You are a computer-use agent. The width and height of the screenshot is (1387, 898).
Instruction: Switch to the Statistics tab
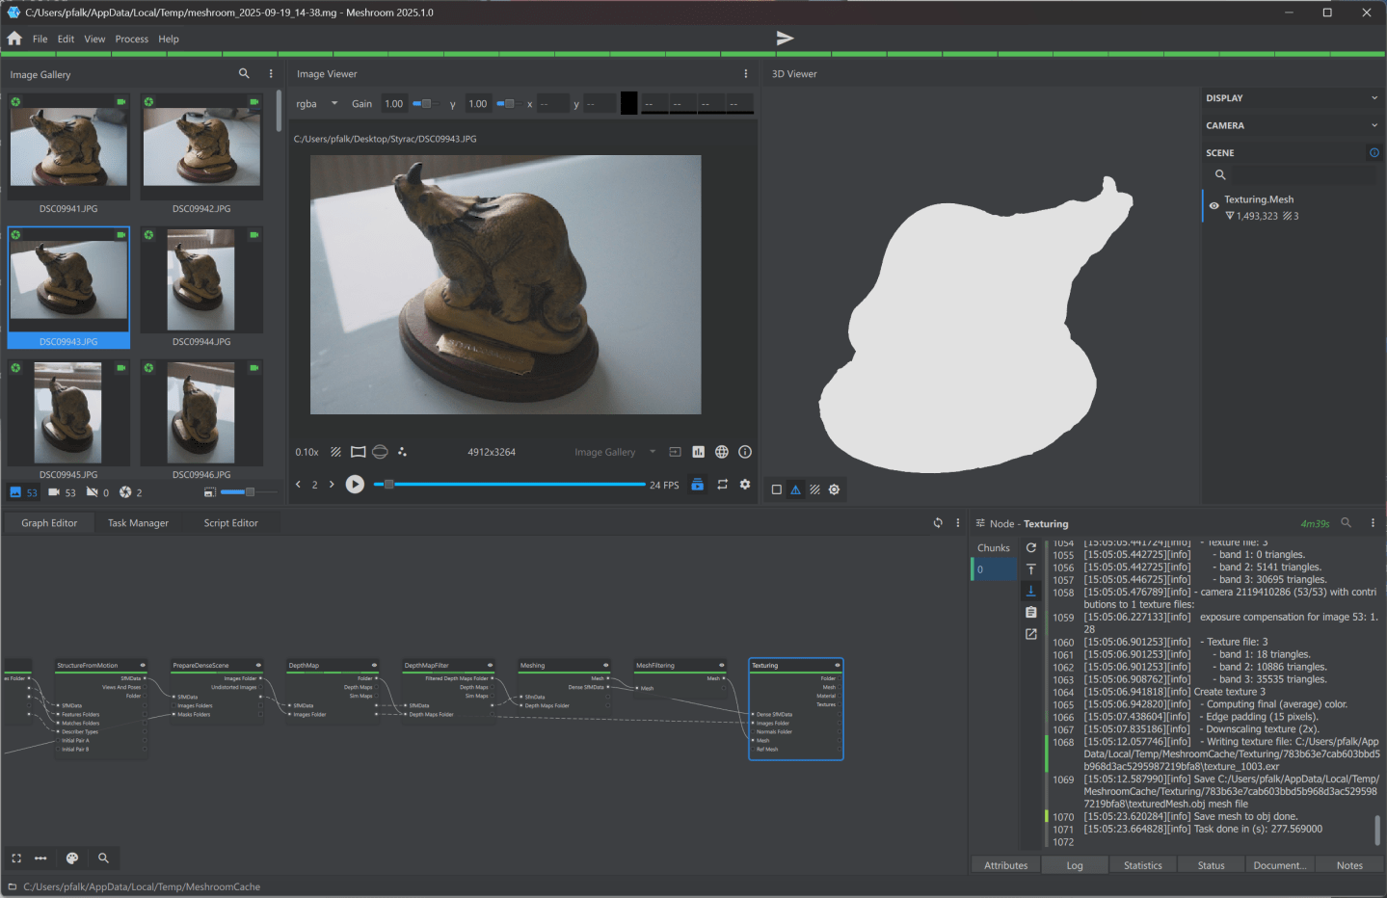click(1142, 864)
